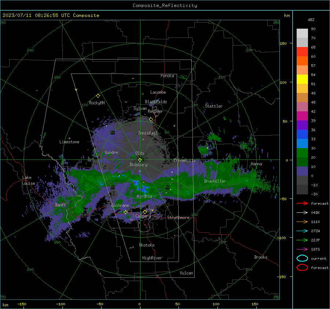This screenshot has width=330, height=309.
Task: Select the white 04DK arrow legend icon
Action: [302, 213]
